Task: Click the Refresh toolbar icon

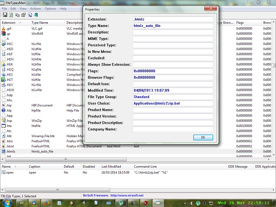Action: pos(11,15)
